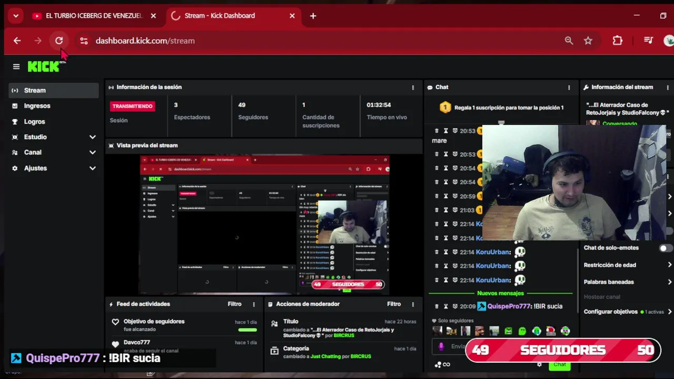Open Configurar objetivos settings arrow
The width and height of the screenshot is (674, 379).
coord(669,312)
